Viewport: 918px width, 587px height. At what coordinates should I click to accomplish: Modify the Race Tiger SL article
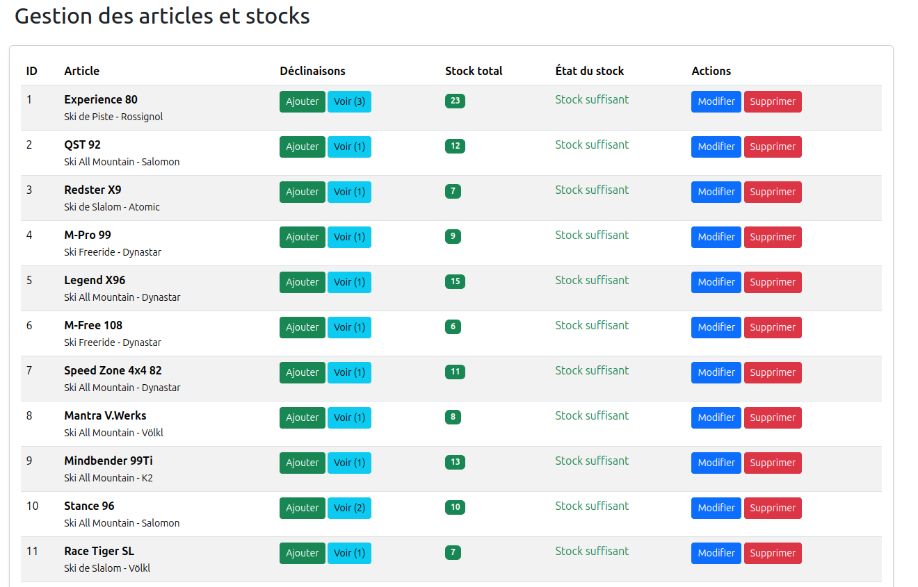[x=716, y=553]
